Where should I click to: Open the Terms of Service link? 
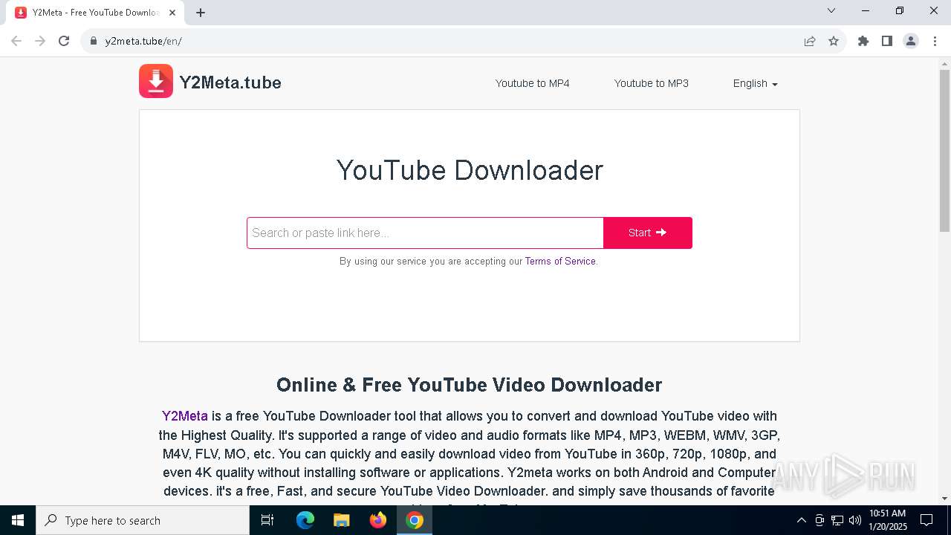point(560,261)
